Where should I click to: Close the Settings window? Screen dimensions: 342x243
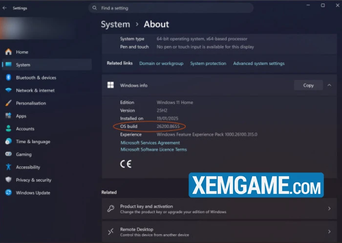tap(338, 5)
